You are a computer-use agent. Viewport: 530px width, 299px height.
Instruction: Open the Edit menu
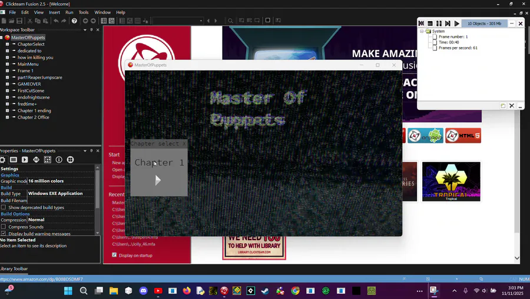point(25,12)
